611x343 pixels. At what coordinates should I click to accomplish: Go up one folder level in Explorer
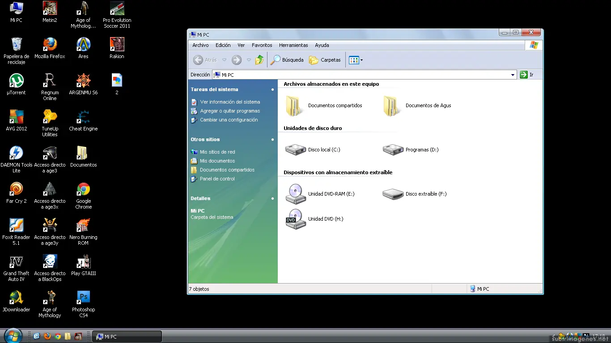[259, 60]
